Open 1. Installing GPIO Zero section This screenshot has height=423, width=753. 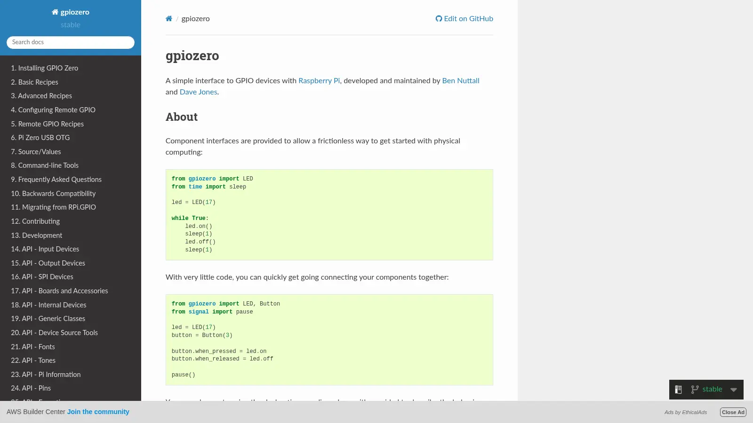[x=71, y=68]
